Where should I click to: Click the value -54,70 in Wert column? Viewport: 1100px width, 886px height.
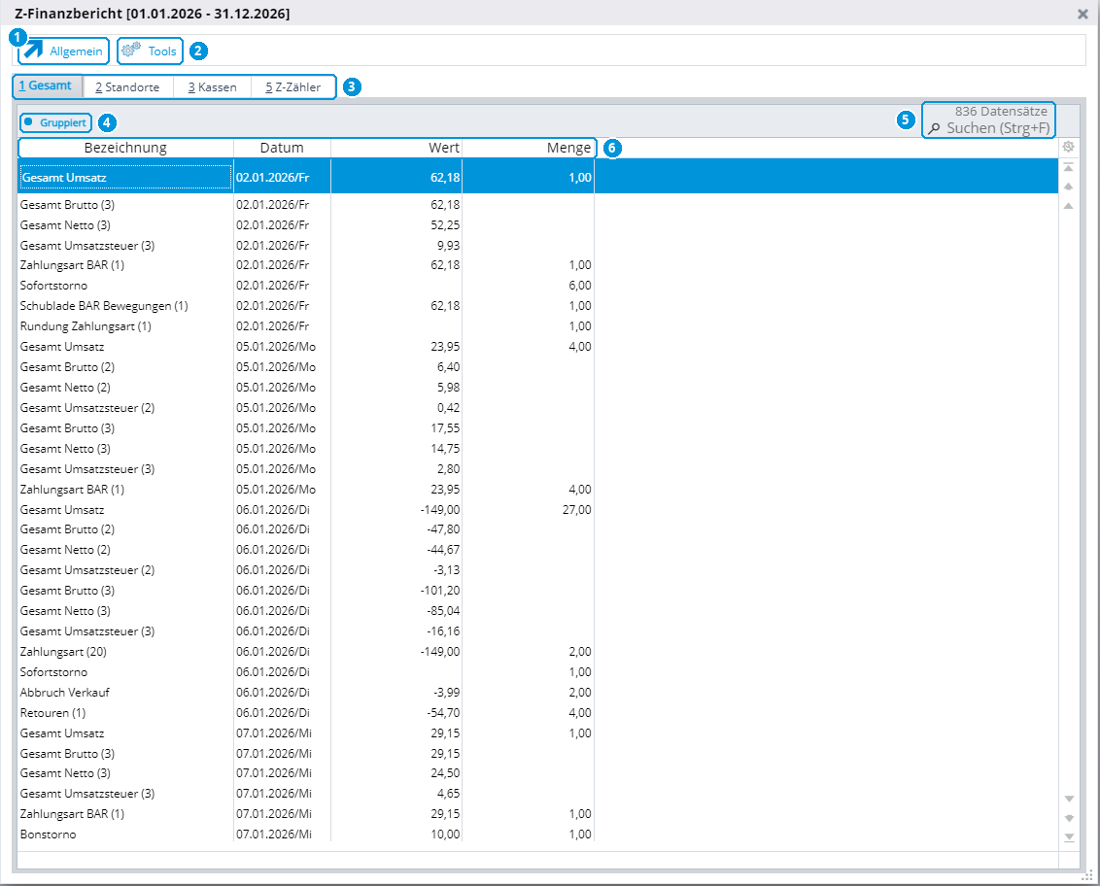tap(443, 713)
